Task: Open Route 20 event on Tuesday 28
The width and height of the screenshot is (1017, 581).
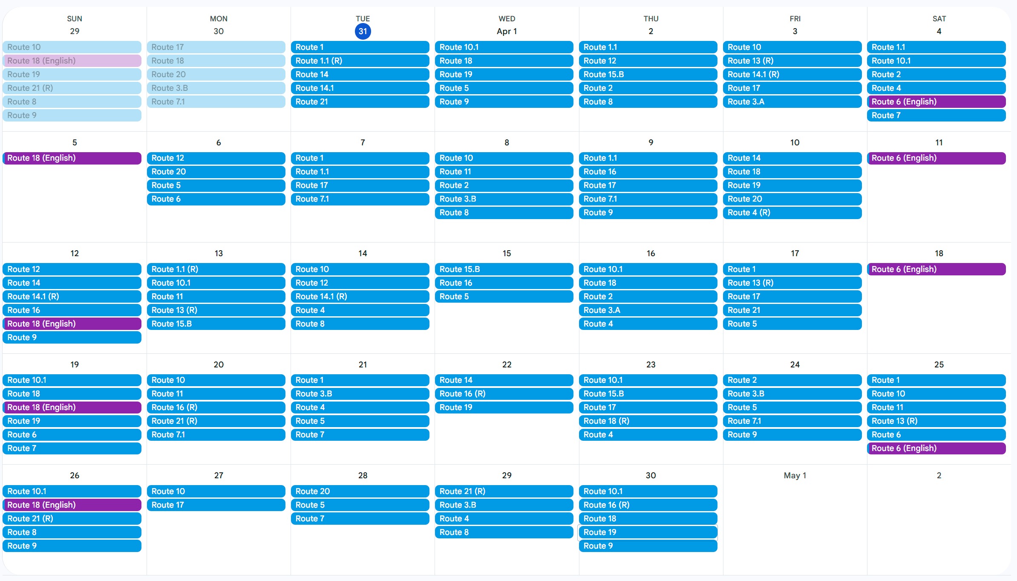Action: pyautogui.click(x=360, y=491)
